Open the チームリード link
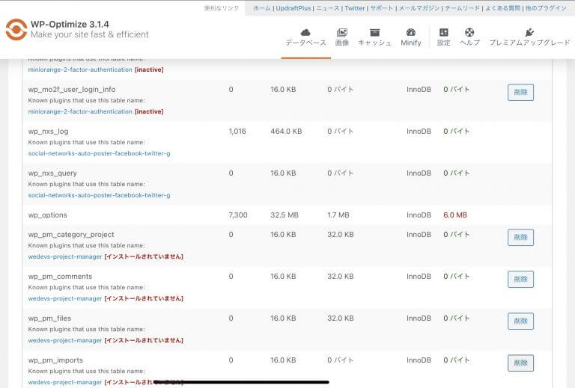Viewport: 575px width, 388px height. pyautogui.click(x=463, y=8)
